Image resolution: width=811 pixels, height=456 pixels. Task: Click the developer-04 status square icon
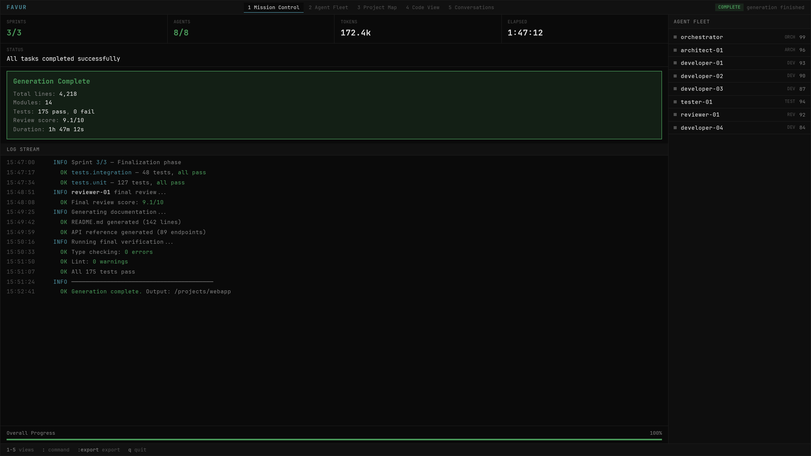coord(675,128)
